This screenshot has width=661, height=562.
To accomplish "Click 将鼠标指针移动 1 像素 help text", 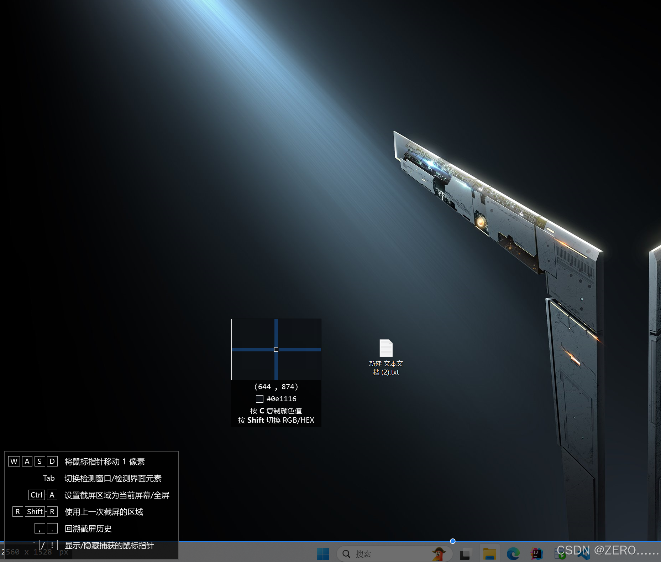I will [x=105, y=462].
